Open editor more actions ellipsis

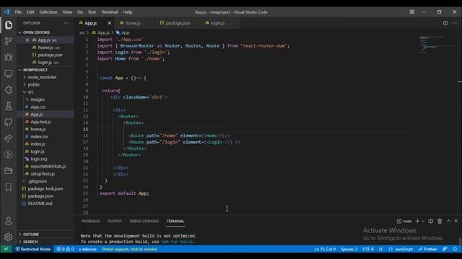click(x=455, y=23)
